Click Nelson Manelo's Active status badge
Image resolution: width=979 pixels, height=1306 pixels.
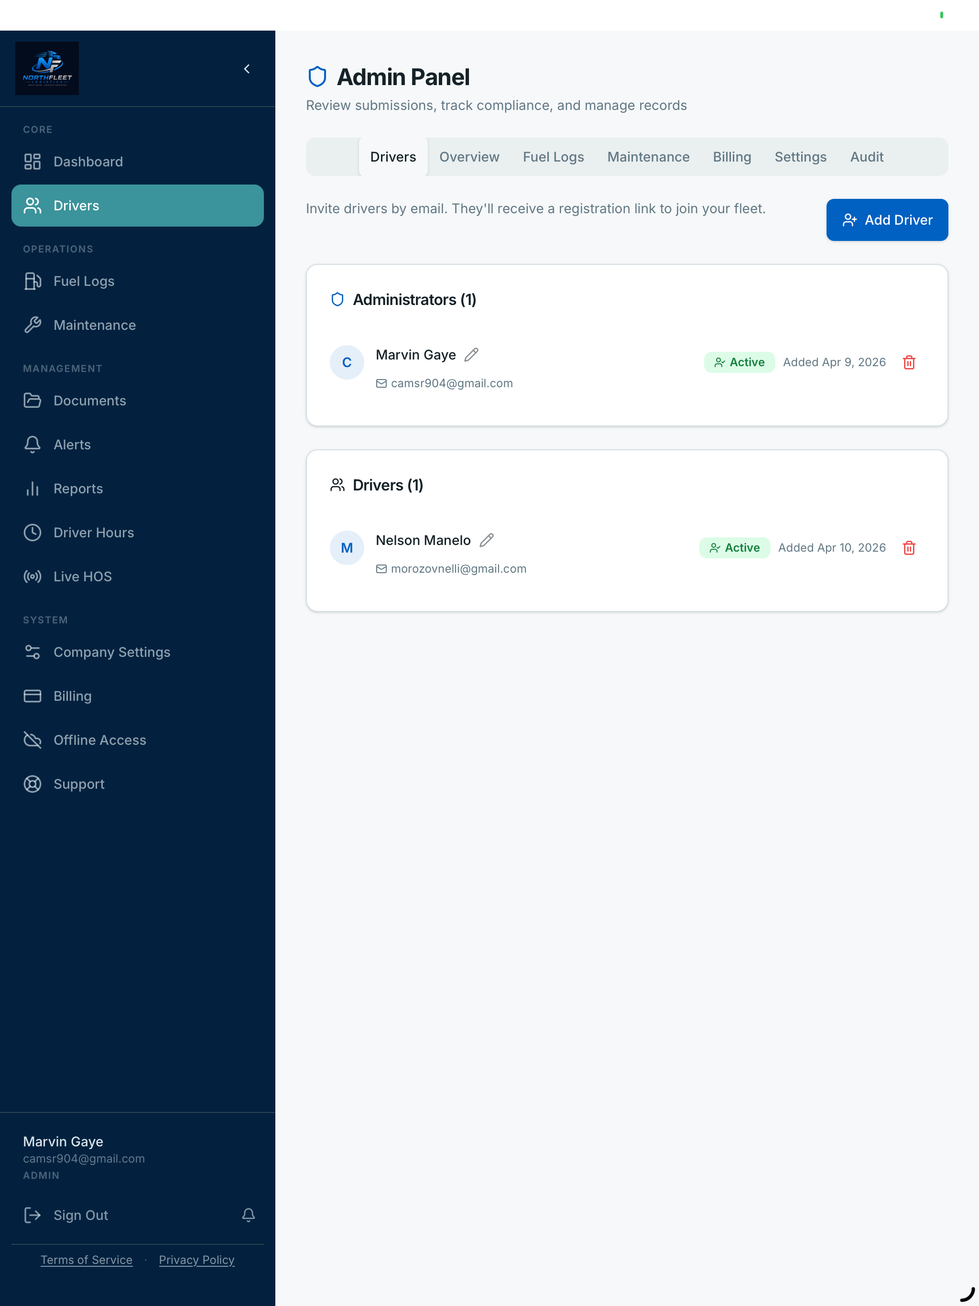[x=735, y=548]
